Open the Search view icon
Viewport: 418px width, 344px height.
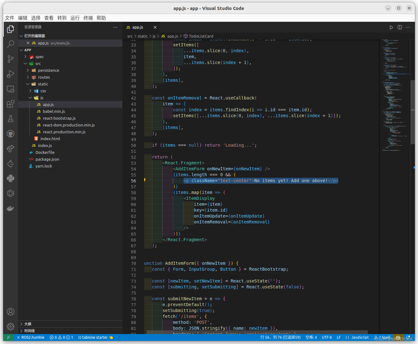tap(11, 44)
